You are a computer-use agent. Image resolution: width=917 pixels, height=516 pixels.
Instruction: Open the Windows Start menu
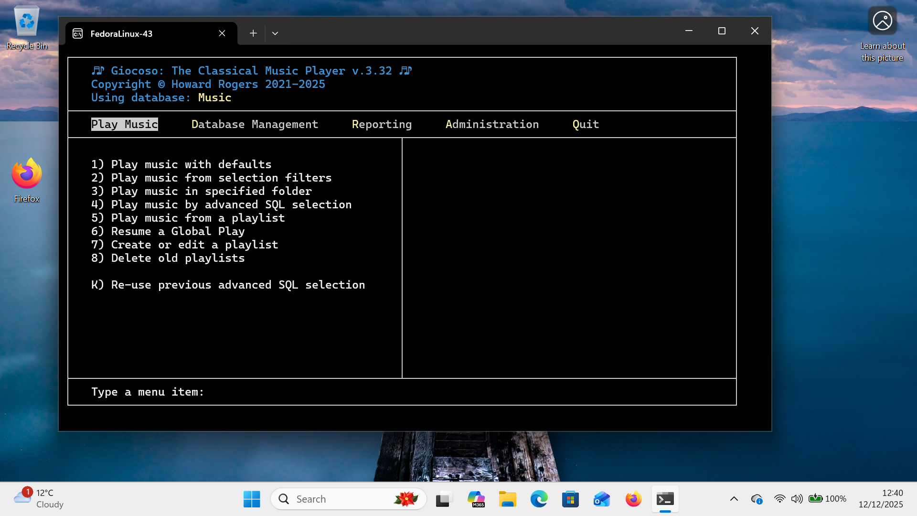click(x=252, y=499)
